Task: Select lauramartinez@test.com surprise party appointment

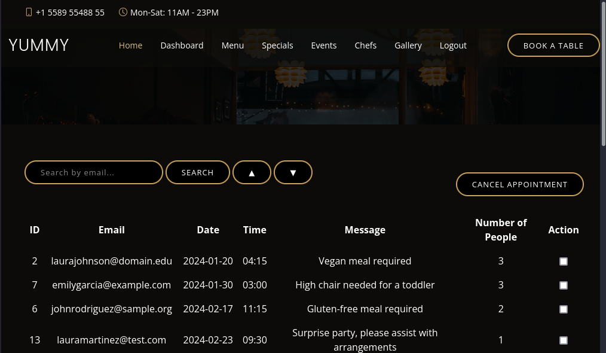Action: [x=564, y=340]
